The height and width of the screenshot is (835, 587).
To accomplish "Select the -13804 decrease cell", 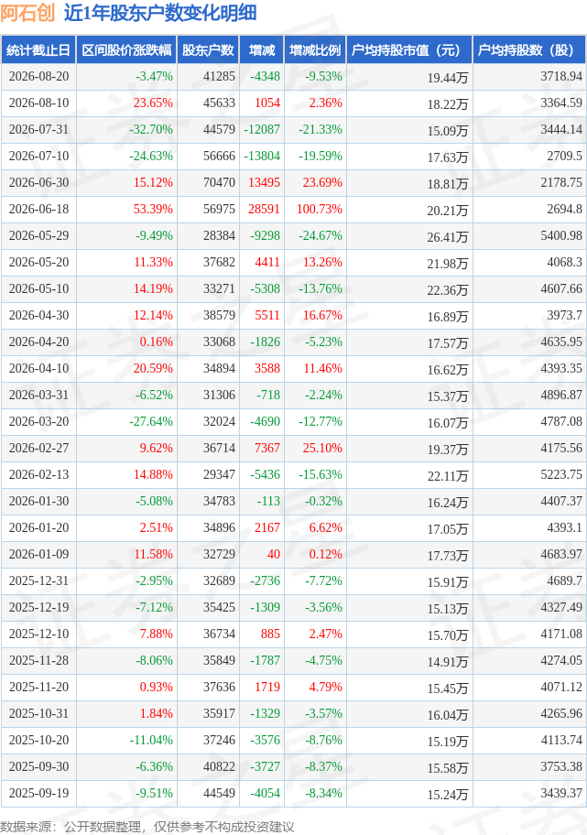I will coord(262,156).
